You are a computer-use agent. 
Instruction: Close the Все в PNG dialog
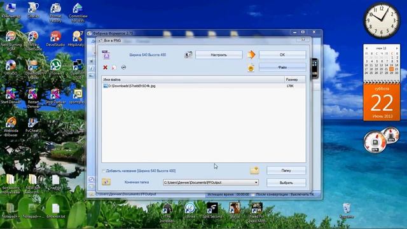(x=303, y=39)
